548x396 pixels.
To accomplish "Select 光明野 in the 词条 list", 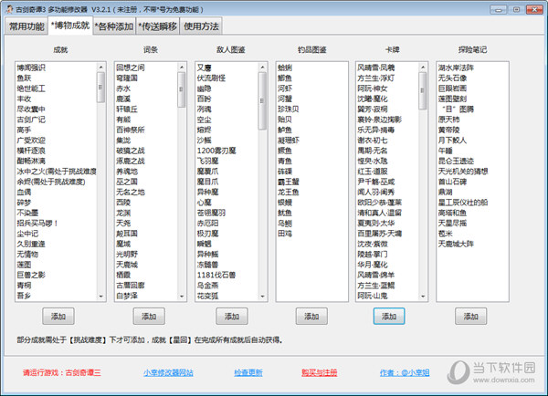I will [127, 255].
